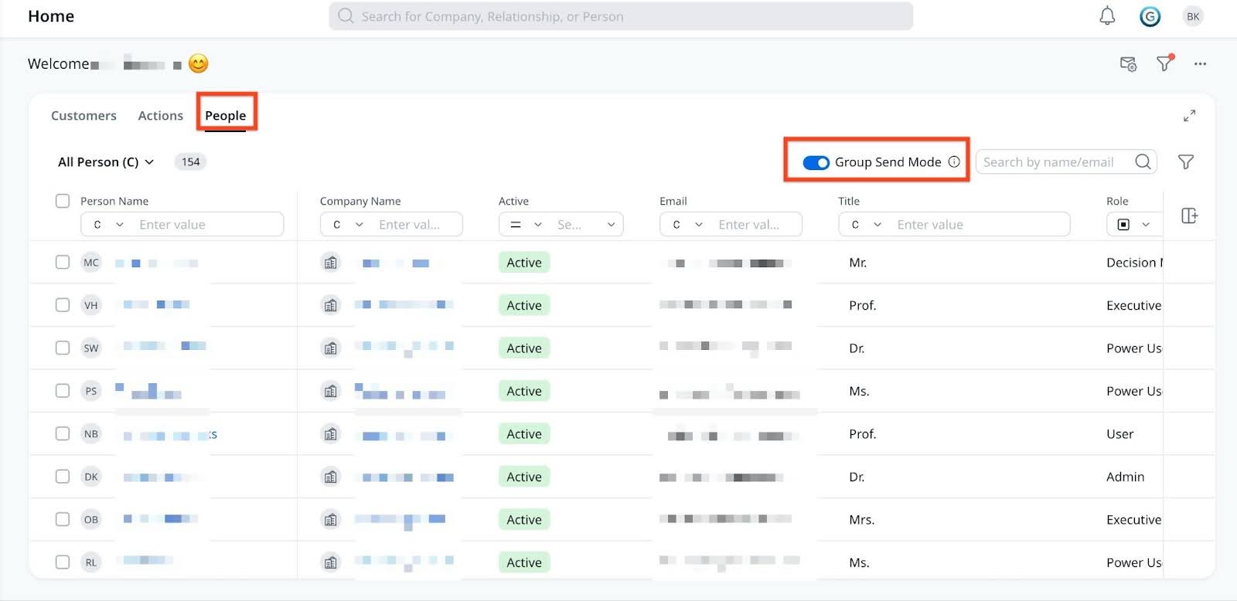Open the dashboard filter with red dot
1237x601 pixels.
point(1164,63)
